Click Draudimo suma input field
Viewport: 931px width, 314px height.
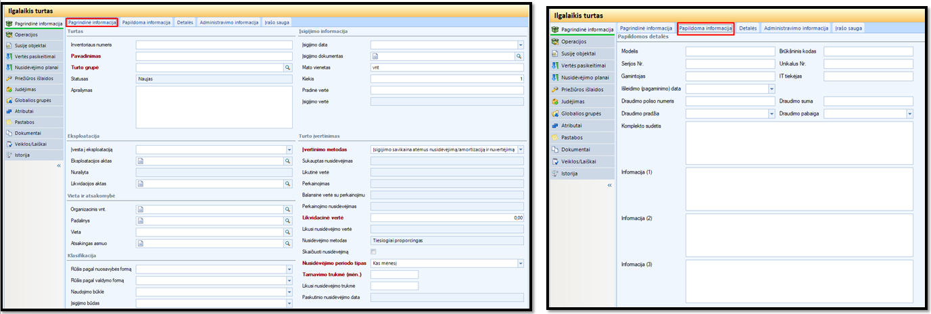tap(868, 101)
